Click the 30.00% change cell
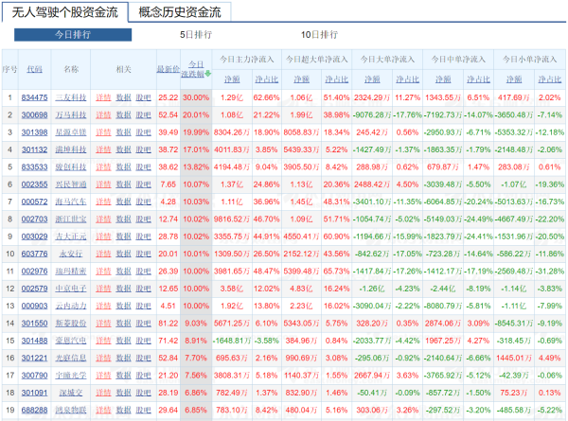 coord(196,97)
